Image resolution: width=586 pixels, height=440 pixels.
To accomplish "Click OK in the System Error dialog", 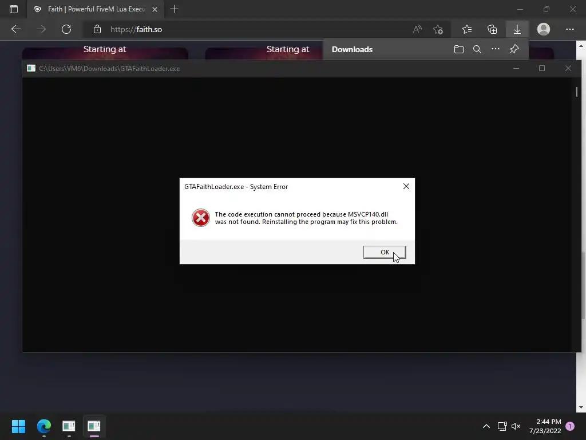I will pyautogui.click(x=384, y=252).
